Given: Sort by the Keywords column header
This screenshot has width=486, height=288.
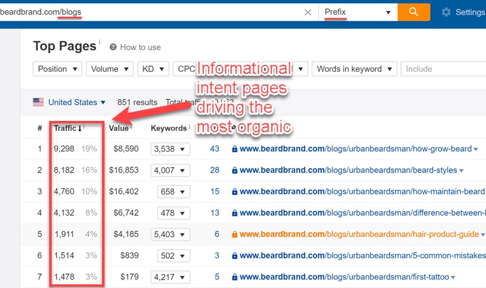Looking at the screenshot, I should (x=169, y=128).
